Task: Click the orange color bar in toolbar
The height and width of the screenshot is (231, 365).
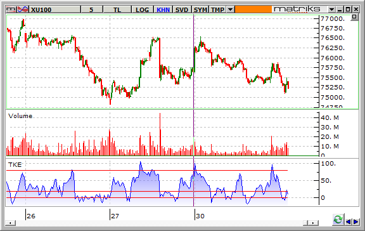Action: click(x=253, y=10)
